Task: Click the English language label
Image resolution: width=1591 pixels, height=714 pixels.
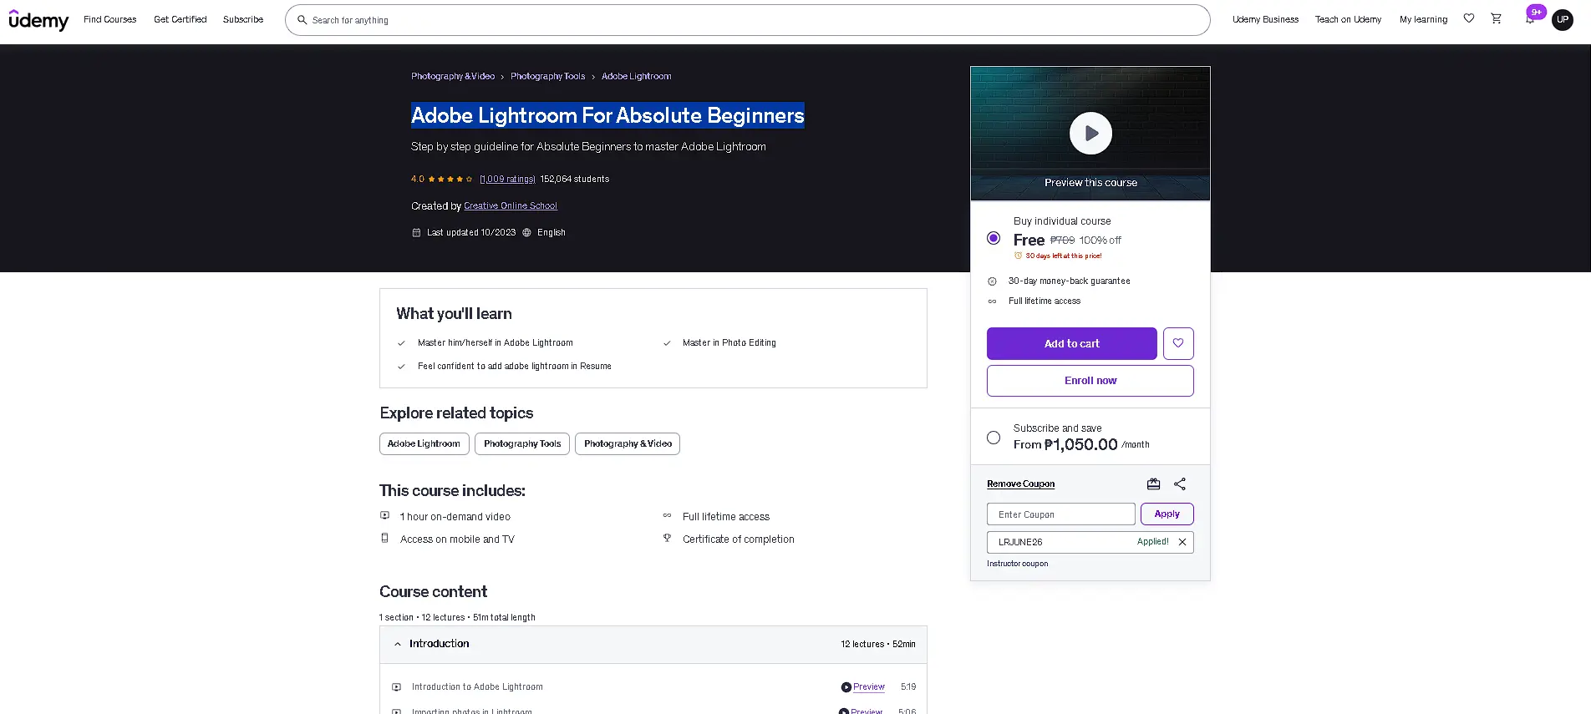Action: (x=552, y=232)
